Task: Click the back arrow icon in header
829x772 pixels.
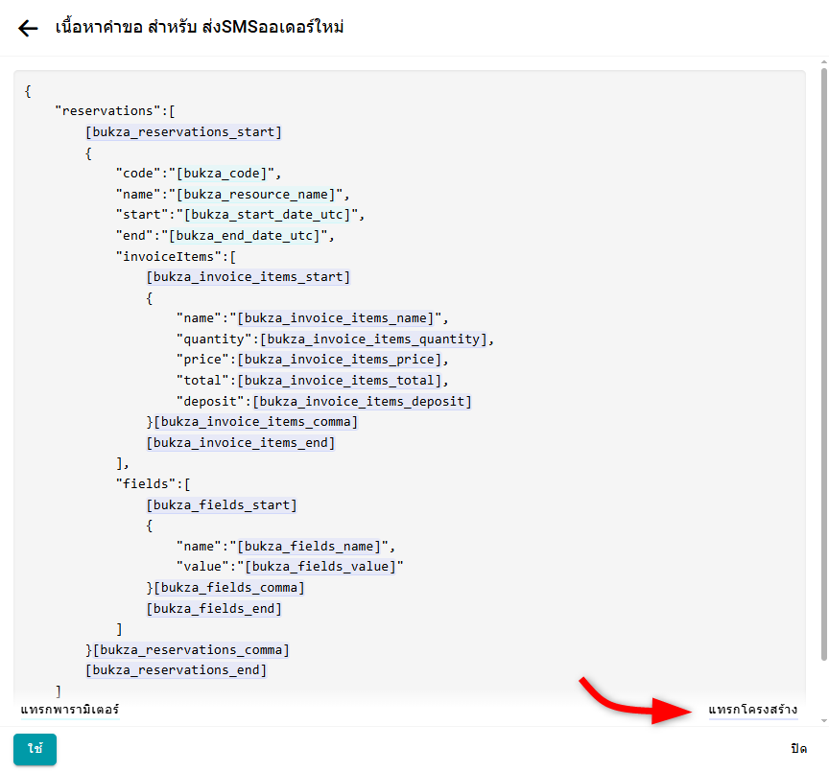Action: click(29, 28)
